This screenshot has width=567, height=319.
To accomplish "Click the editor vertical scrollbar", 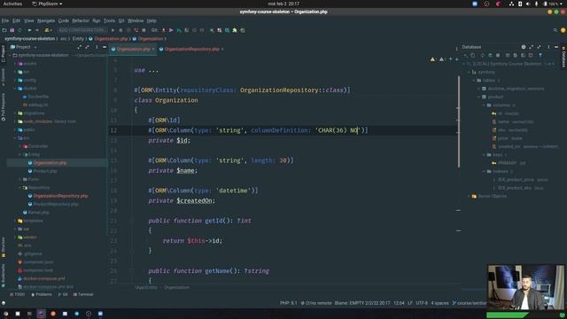I will [459, 121].
